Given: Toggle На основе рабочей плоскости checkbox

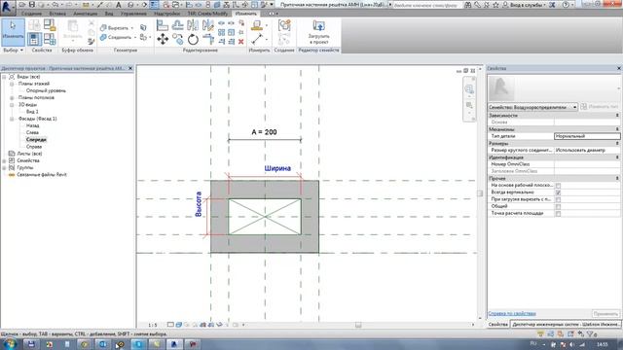Looking at the screenshot, I should click(x=558, y=186).
